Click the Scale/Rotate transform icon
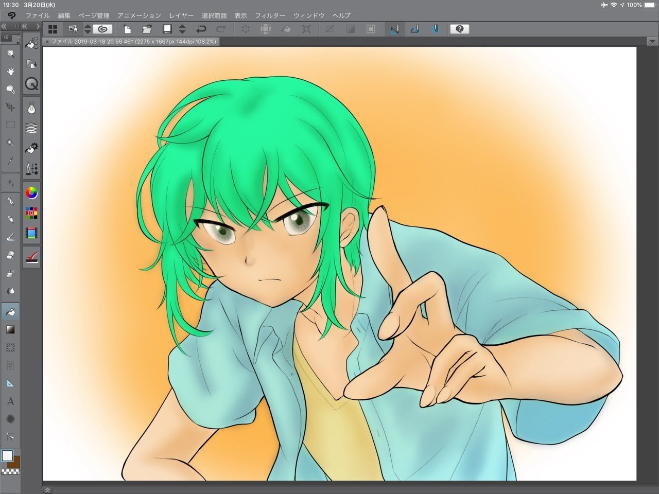The height and width of the screenshot is (494, 659). (x=306, y=29)
